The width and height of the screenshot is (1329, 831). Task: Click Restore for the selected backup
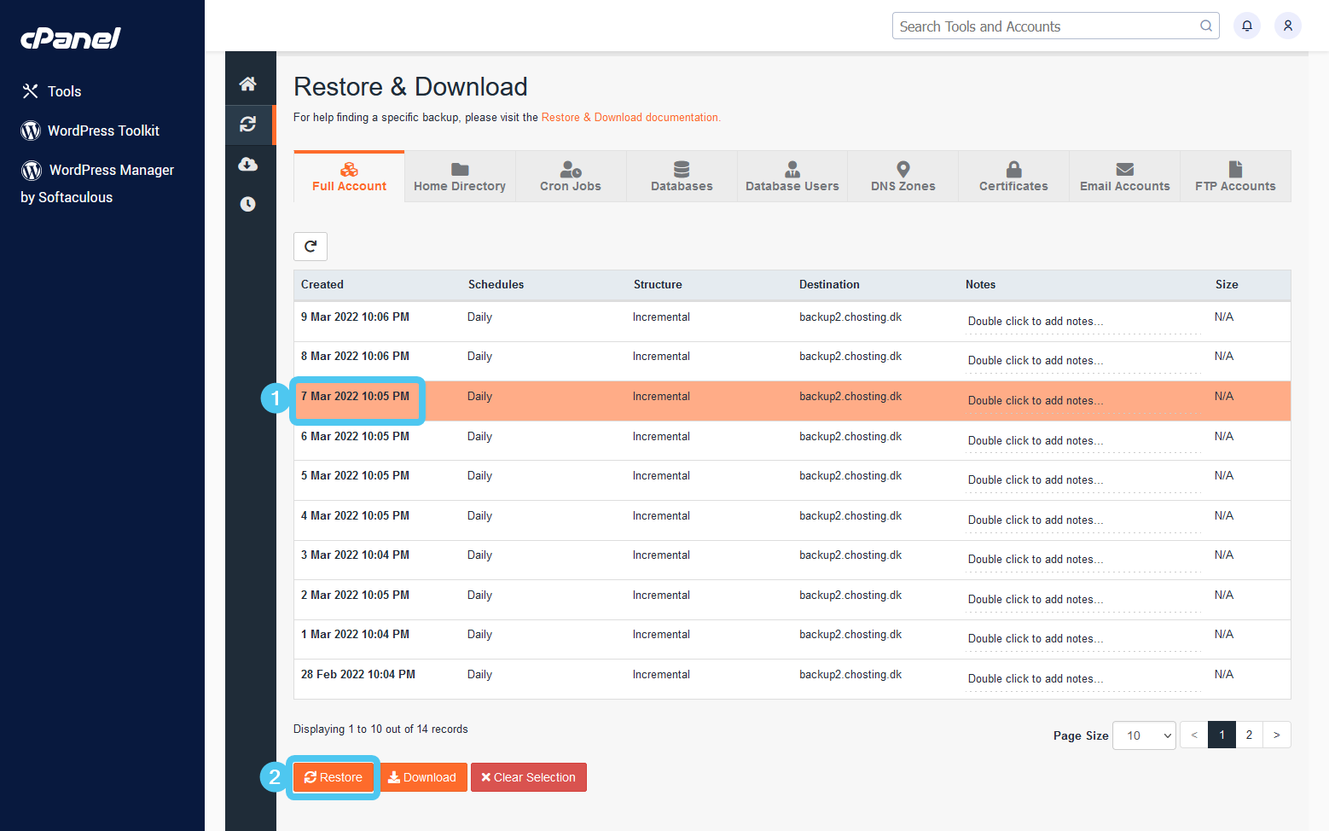333,777
